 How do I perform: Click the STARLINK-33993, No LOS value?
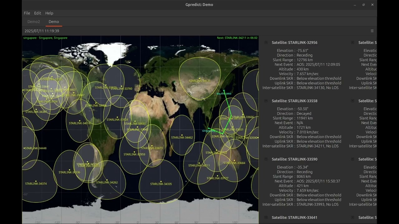click(317, 204)
